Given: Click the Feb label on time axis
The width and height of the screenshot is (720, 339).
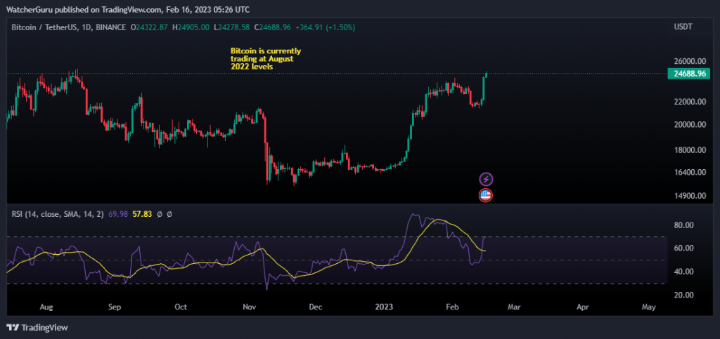Looking at the screenshot, I should coord(452,307).
